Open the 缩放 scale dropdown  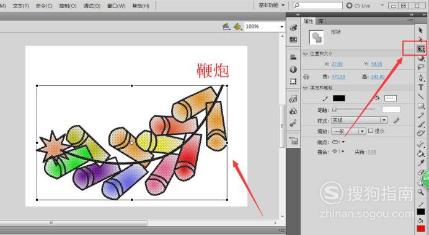tap(348, 131)
